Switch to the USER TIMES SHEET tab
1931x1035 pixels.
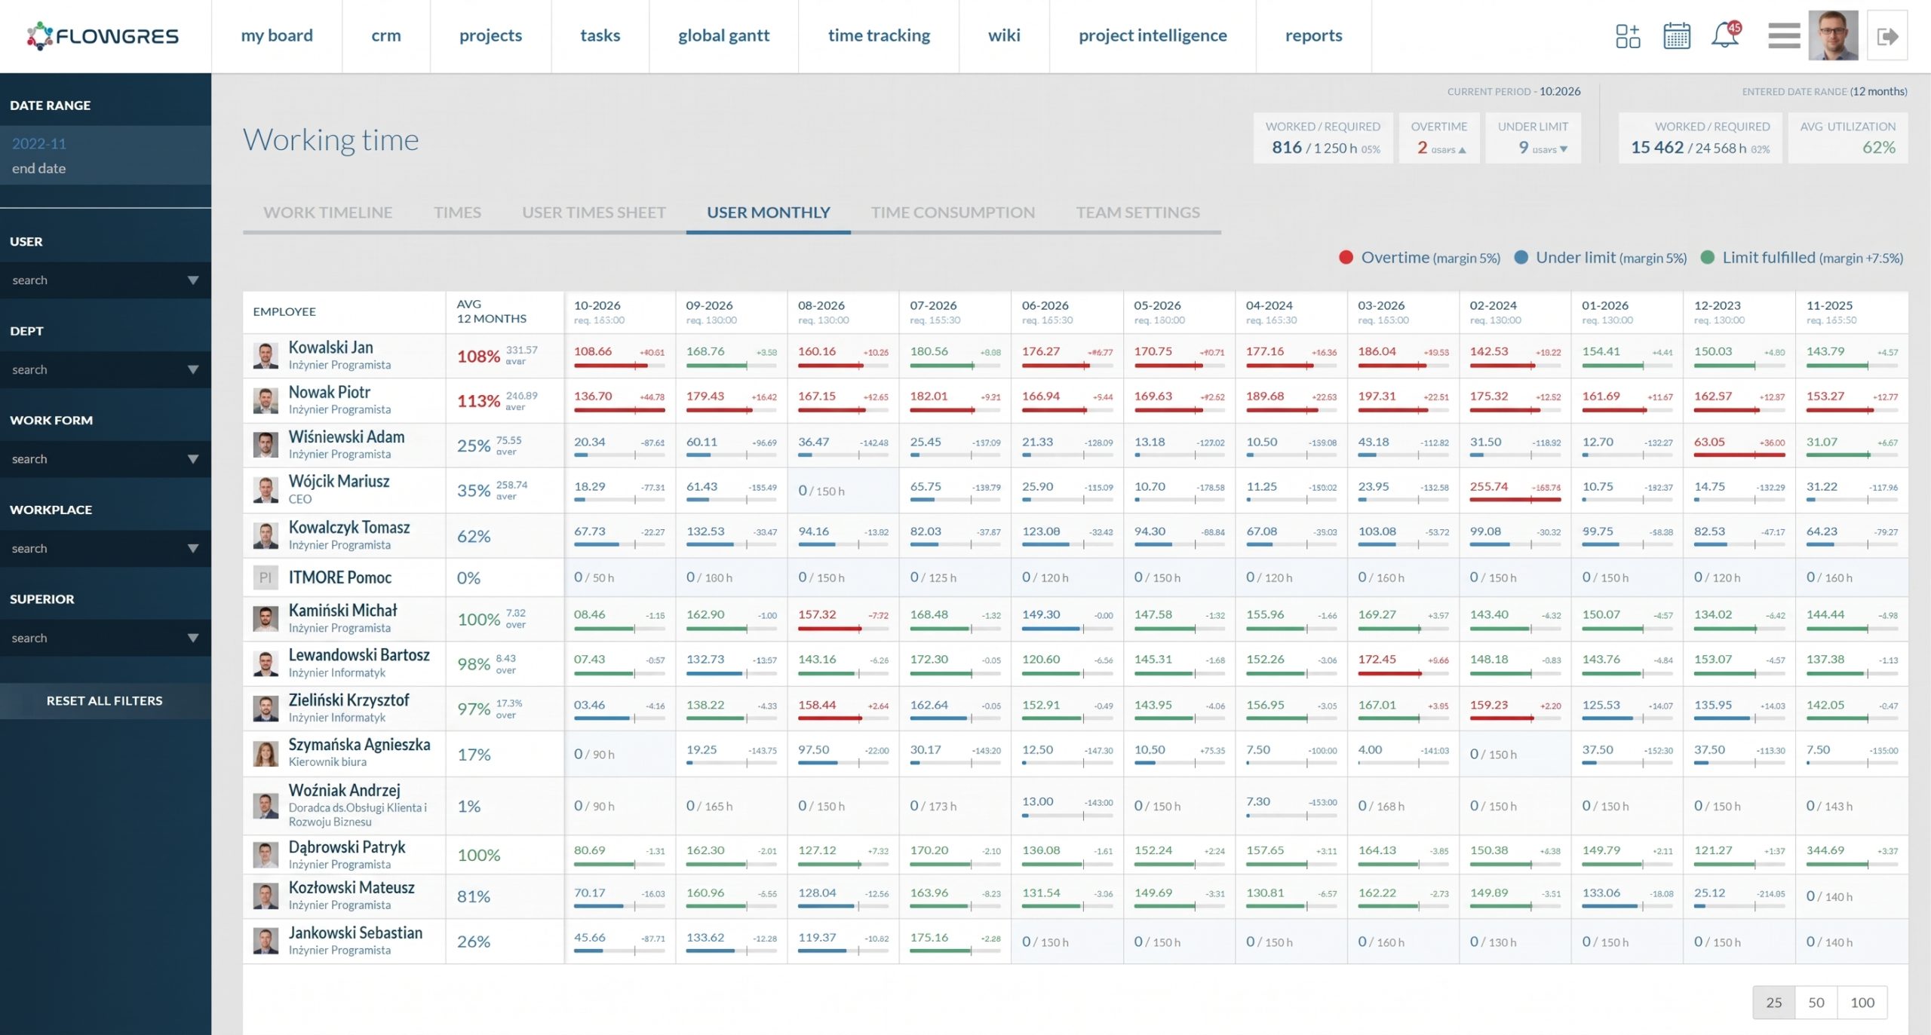tap(594, 213)
